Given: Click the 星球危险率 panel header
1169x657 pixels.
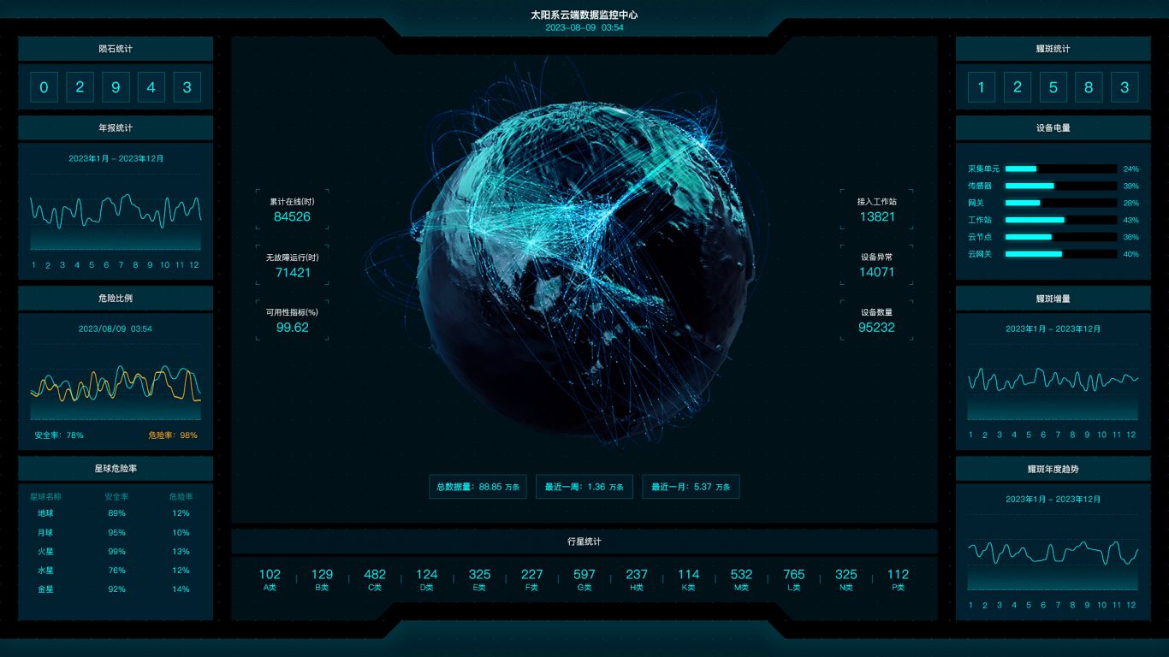Looking at the screenshot, I should click(x=116, y=469).
